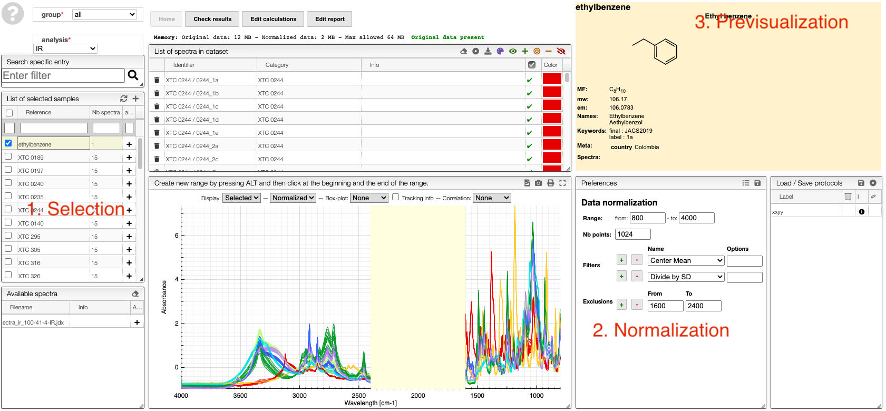Switch to the Check results tab
This screenshot has height=411, width=886.
click(x=212, y=19)
